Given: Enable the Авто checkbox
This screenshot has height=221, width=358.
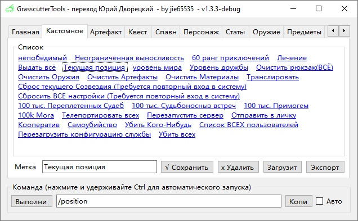Looking at the screenshot, I should (319, 201).
